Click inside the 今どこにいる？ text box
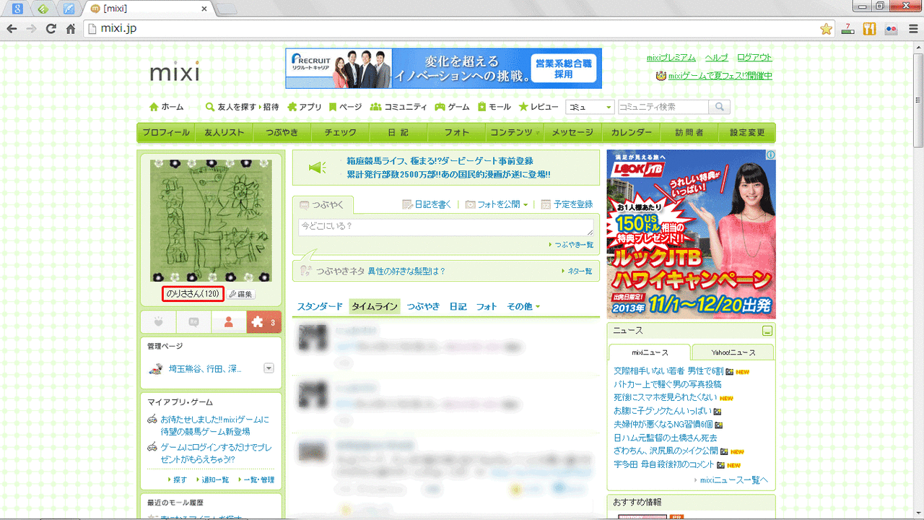Viewport: 924px width, 520px height. click(445, 227)
